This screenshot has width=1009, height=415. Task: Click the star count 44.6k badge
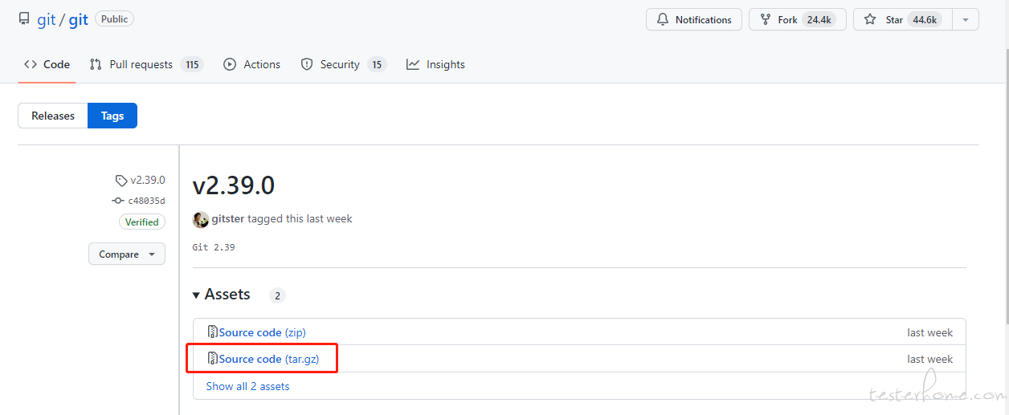pos(925,20)
